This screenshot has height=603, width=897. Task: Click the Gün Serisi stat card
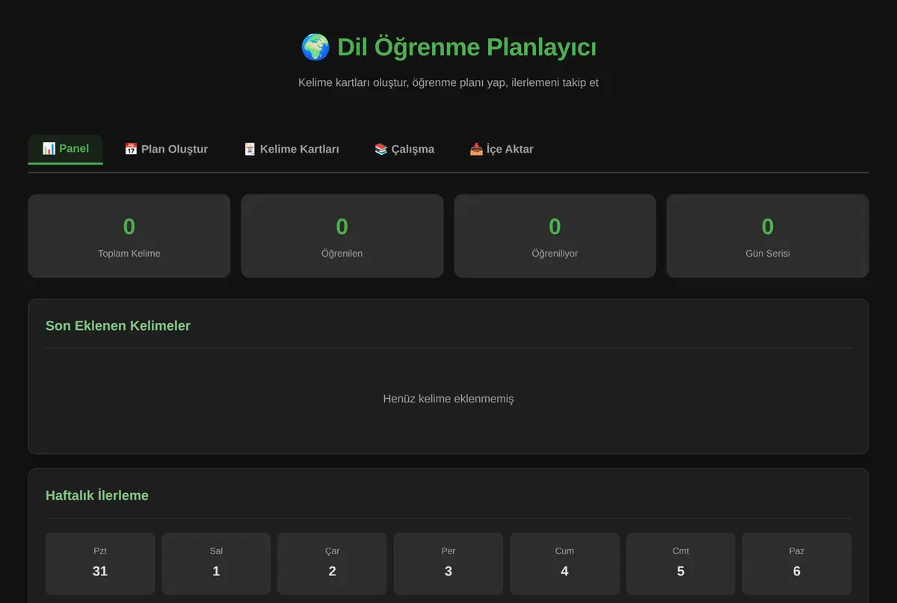[x=768, y=236]
